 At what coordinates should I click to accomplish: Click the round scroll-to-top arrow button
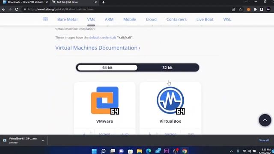[x=265, y=120]
